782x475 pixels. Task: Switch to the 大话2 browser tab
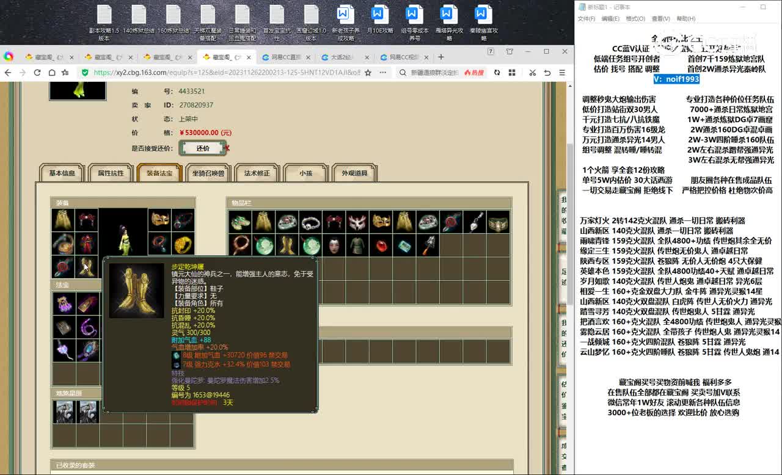[345, 57]
